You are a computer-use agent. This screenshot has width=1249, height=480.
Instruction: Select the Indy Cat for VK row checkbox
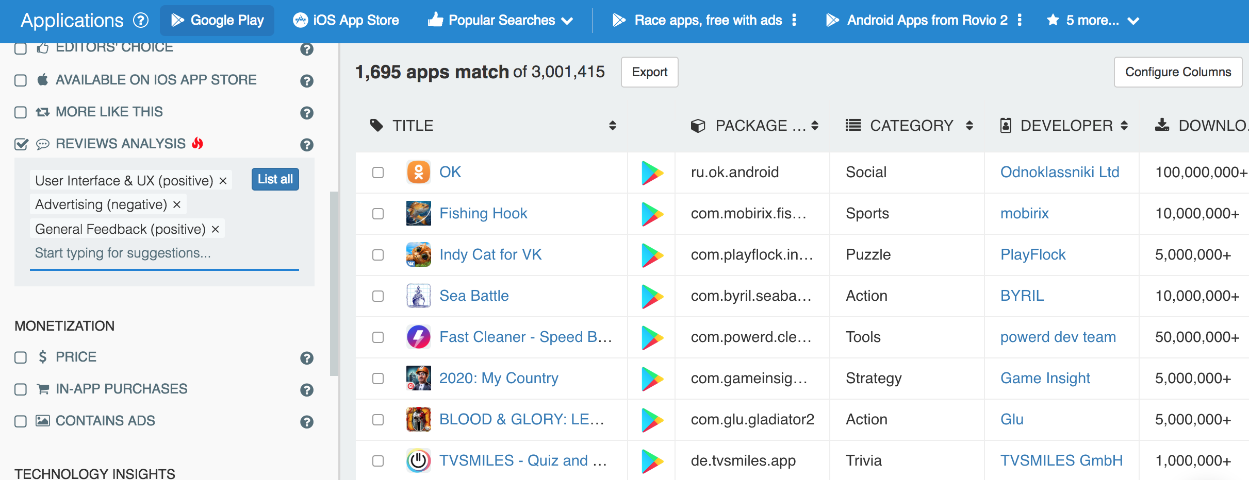point(378,255)
